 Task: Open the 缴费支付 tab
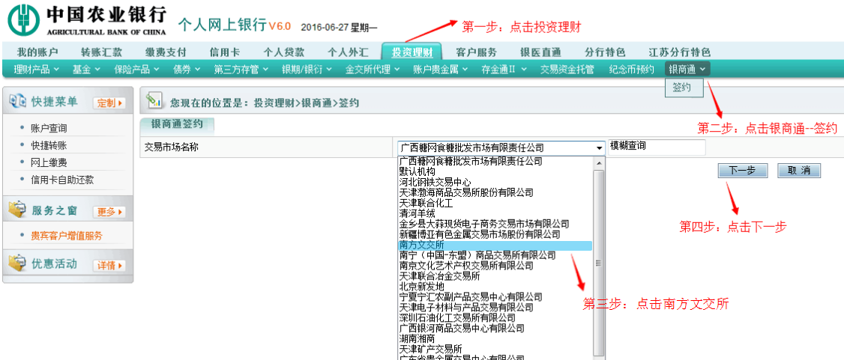[166, 52]
